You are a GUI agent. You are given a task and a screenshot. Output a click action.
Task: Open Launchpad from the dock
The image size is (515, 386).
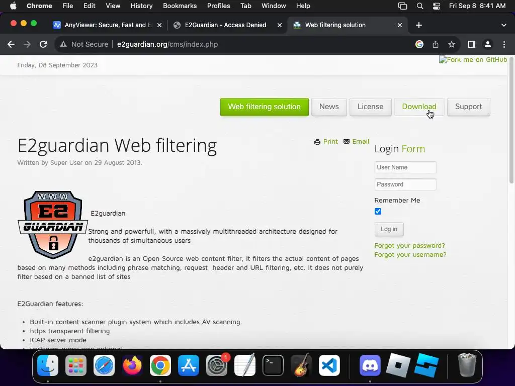point(76,365)
